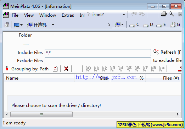Image resolution: width=185 pixels, height=129 pixels.
Task: Expand tree to level 2 icon
Action: pyautogui.click(x=105, y=69)
